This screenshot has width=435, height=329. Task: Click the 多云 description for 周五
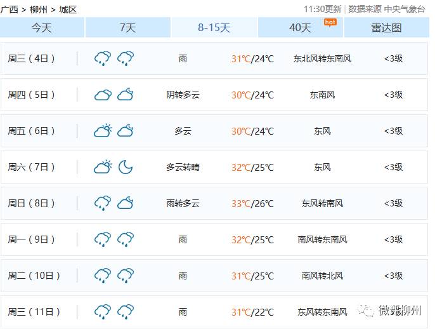click(x=183, y=131)
